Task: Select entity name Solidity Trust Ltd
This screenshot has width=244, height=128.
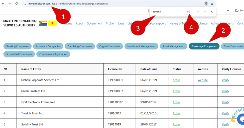Action: [32, 124]
